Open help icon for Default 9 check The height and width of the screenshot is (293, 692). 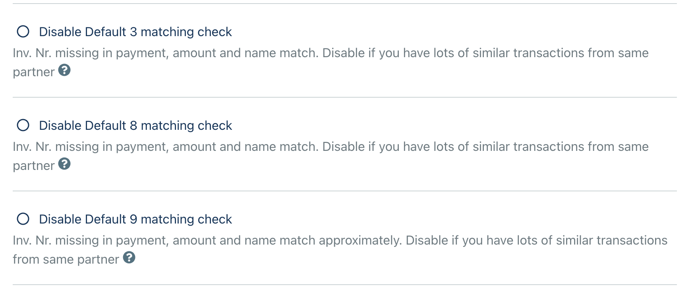pyautogui.click(x=129, y=258)
